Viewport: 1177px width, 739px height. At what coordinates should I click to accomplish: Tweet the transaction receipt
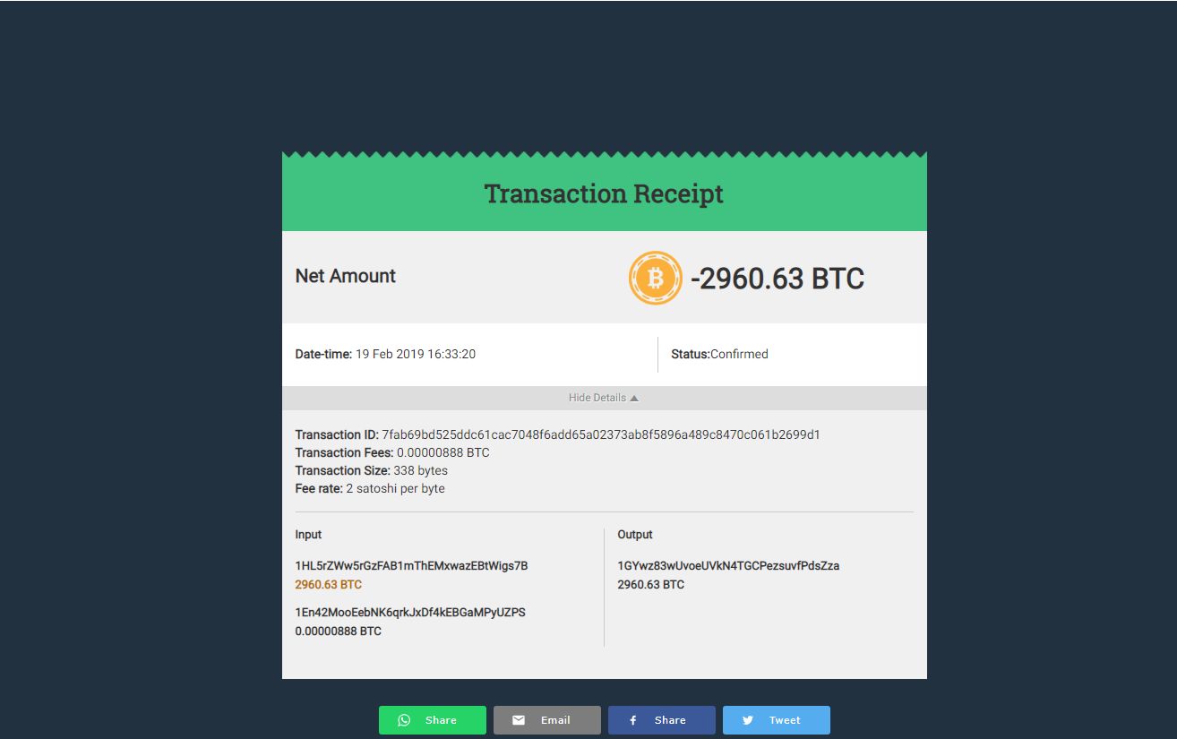click(x=777, y=720)
